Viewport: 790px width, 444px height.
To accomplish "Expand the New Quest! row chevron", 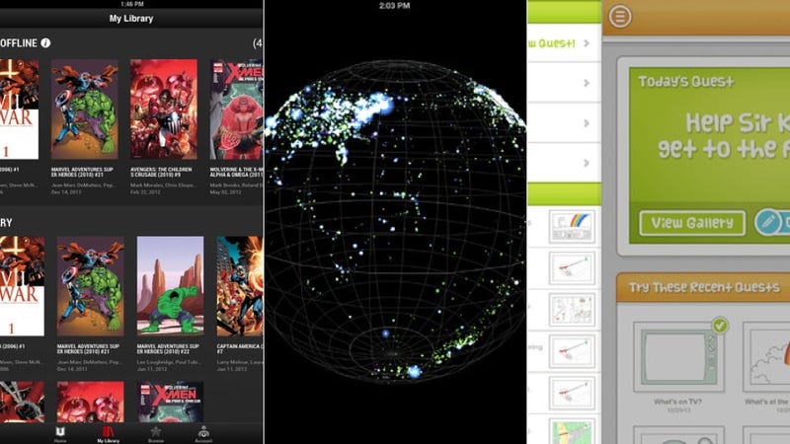I will pos(587,43).
